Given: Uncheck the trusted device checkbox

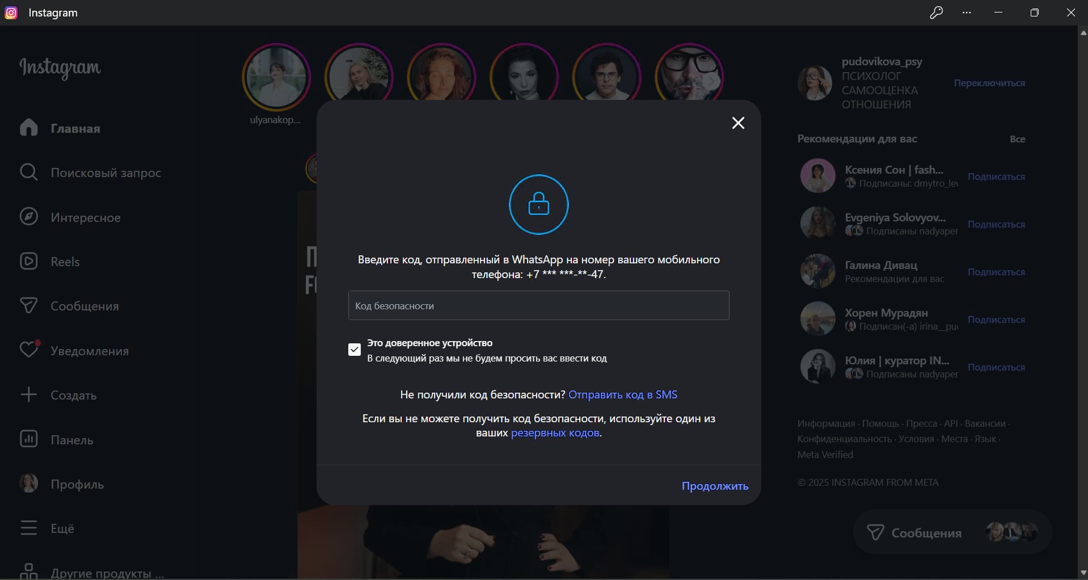Looking at the screenshot, I should coord(355,350).
